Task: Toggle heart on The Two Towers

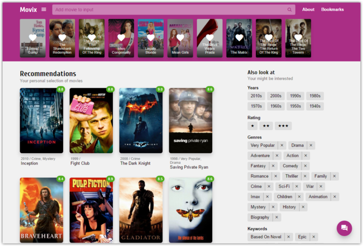Action: pos(298,37)
